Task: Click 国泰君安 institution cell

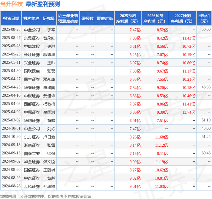Action: 32,154
